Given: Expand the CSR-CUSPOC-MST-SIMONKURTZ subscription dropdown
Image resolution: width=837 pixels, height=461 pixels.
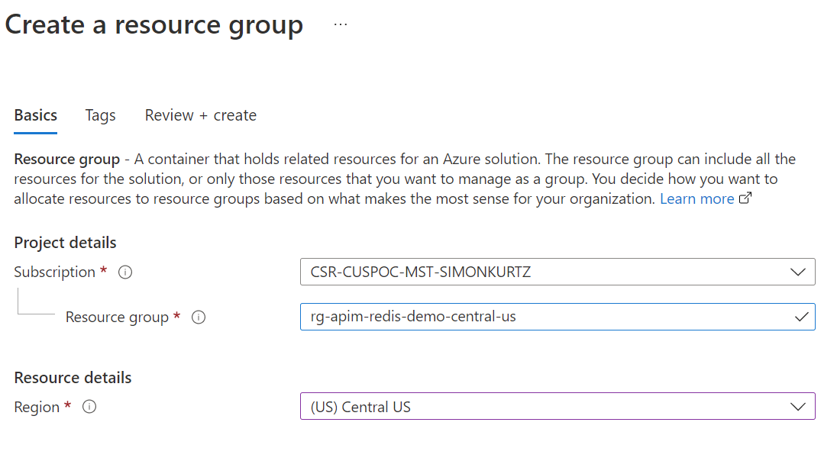Looking at the screenshot, I should [x=557, y=272].
